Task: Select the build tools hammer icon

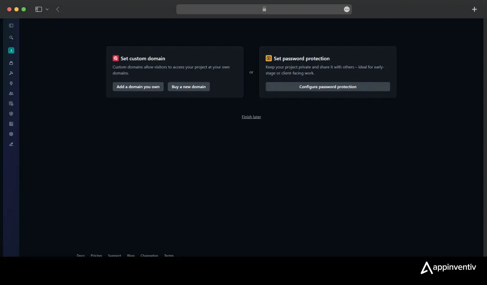Action: pyautogui.click(x=11, y=73)
